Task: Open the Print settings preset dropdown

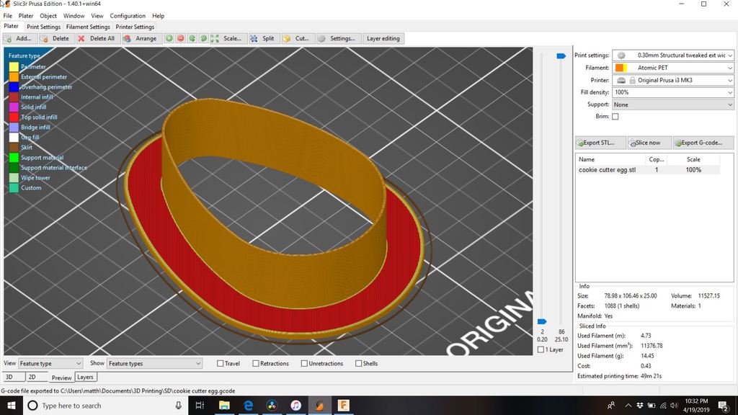Action: 672,55
